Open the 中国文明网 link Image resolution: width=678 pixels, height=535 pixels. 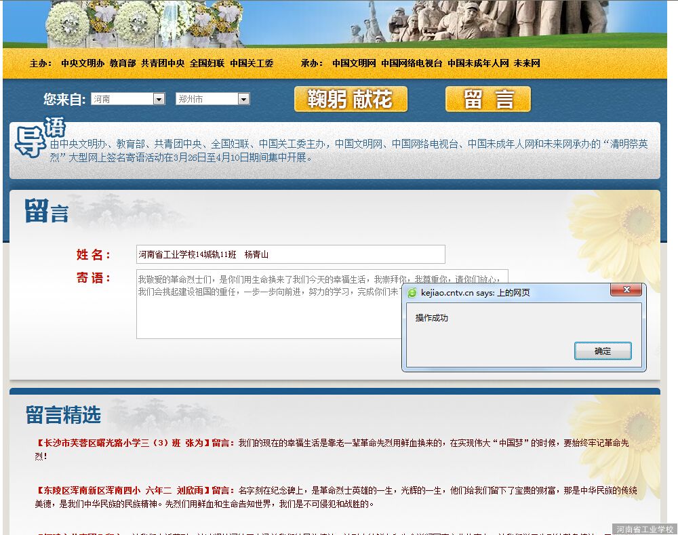[354, 63]
